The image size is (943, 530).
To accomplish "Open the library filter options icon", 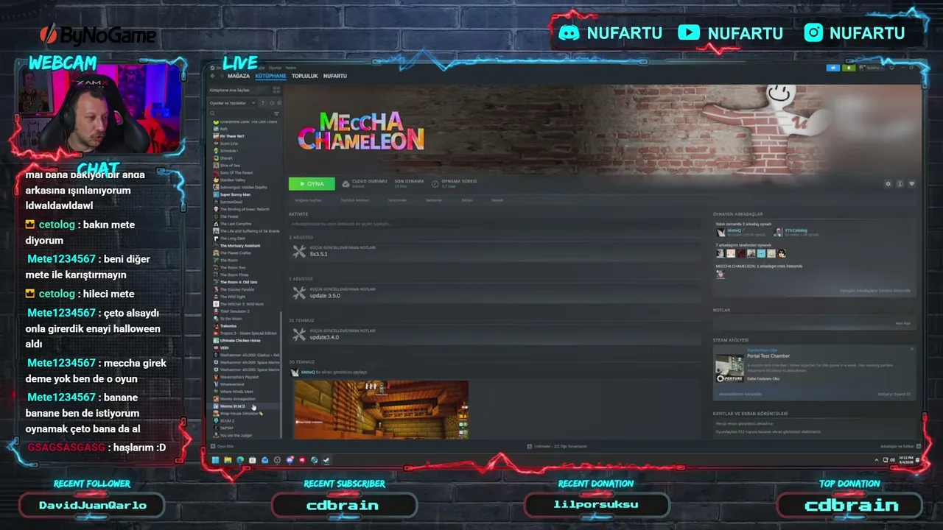I will (276, 114).
